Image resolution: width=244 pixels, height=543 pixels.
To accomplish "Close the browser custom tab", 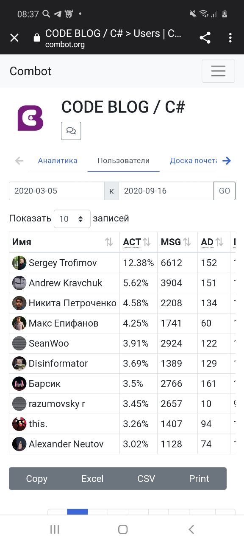I will 14,38.
